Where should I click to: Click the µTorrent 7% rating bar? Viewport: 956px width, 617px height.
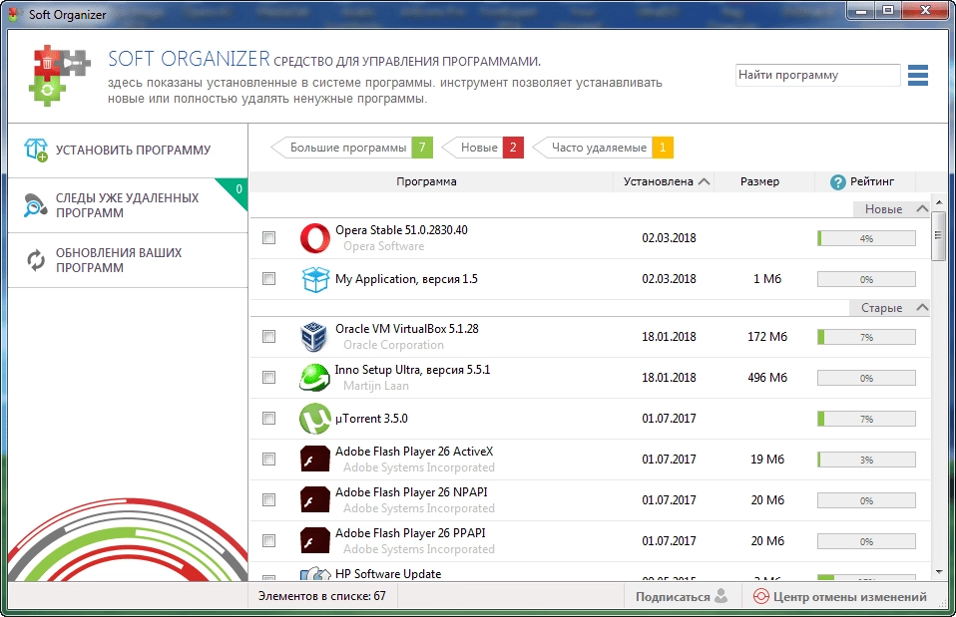click(866, 419)
